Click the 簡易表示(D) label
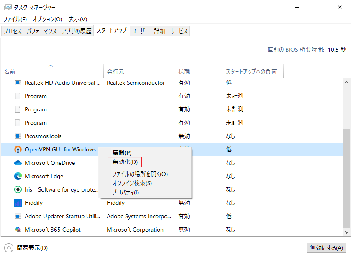The image size is (351, 260). (32, 248)
